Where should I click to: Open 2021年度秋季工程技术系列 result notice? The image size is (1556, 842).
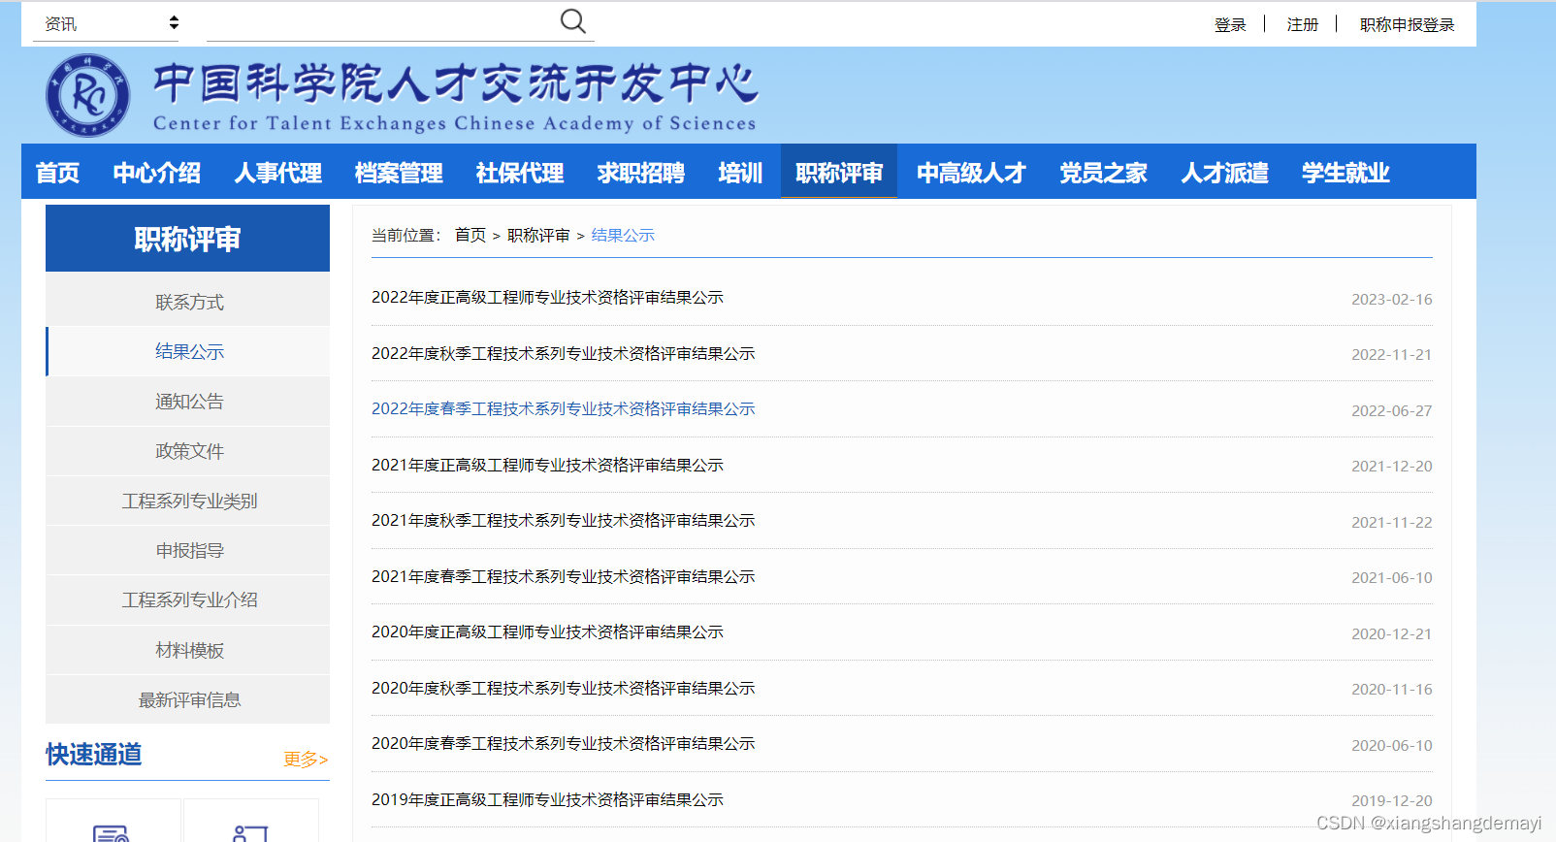coord(563,521)
